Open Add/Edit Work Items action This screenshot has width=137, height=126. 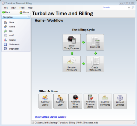click(75, 101)
